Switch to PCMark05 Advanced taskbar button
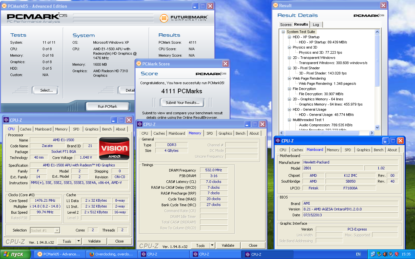 60,254
